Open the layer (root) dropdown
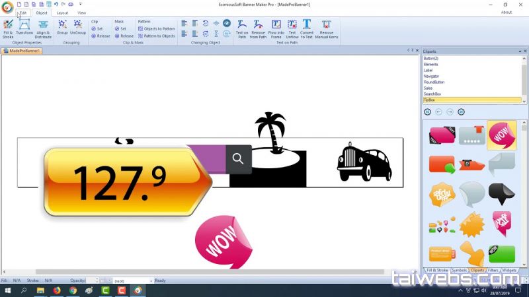The width and height of the screenshot is (529, 297). tap(132, 280)
